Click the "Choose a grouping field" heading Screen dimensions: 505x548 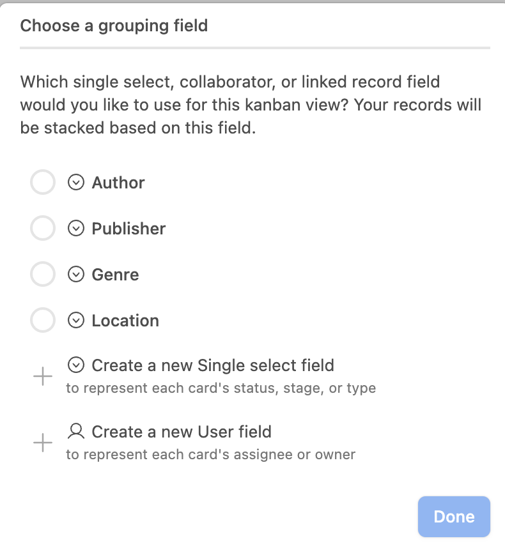114,26
